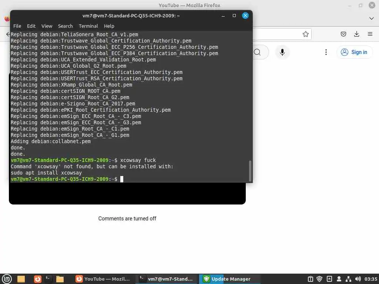This screenshot has height=284, width=379.
Task: Click 'Replacing debian:UCA_Global_G2_Root.pem' line
Action: [x=68, y=66]
